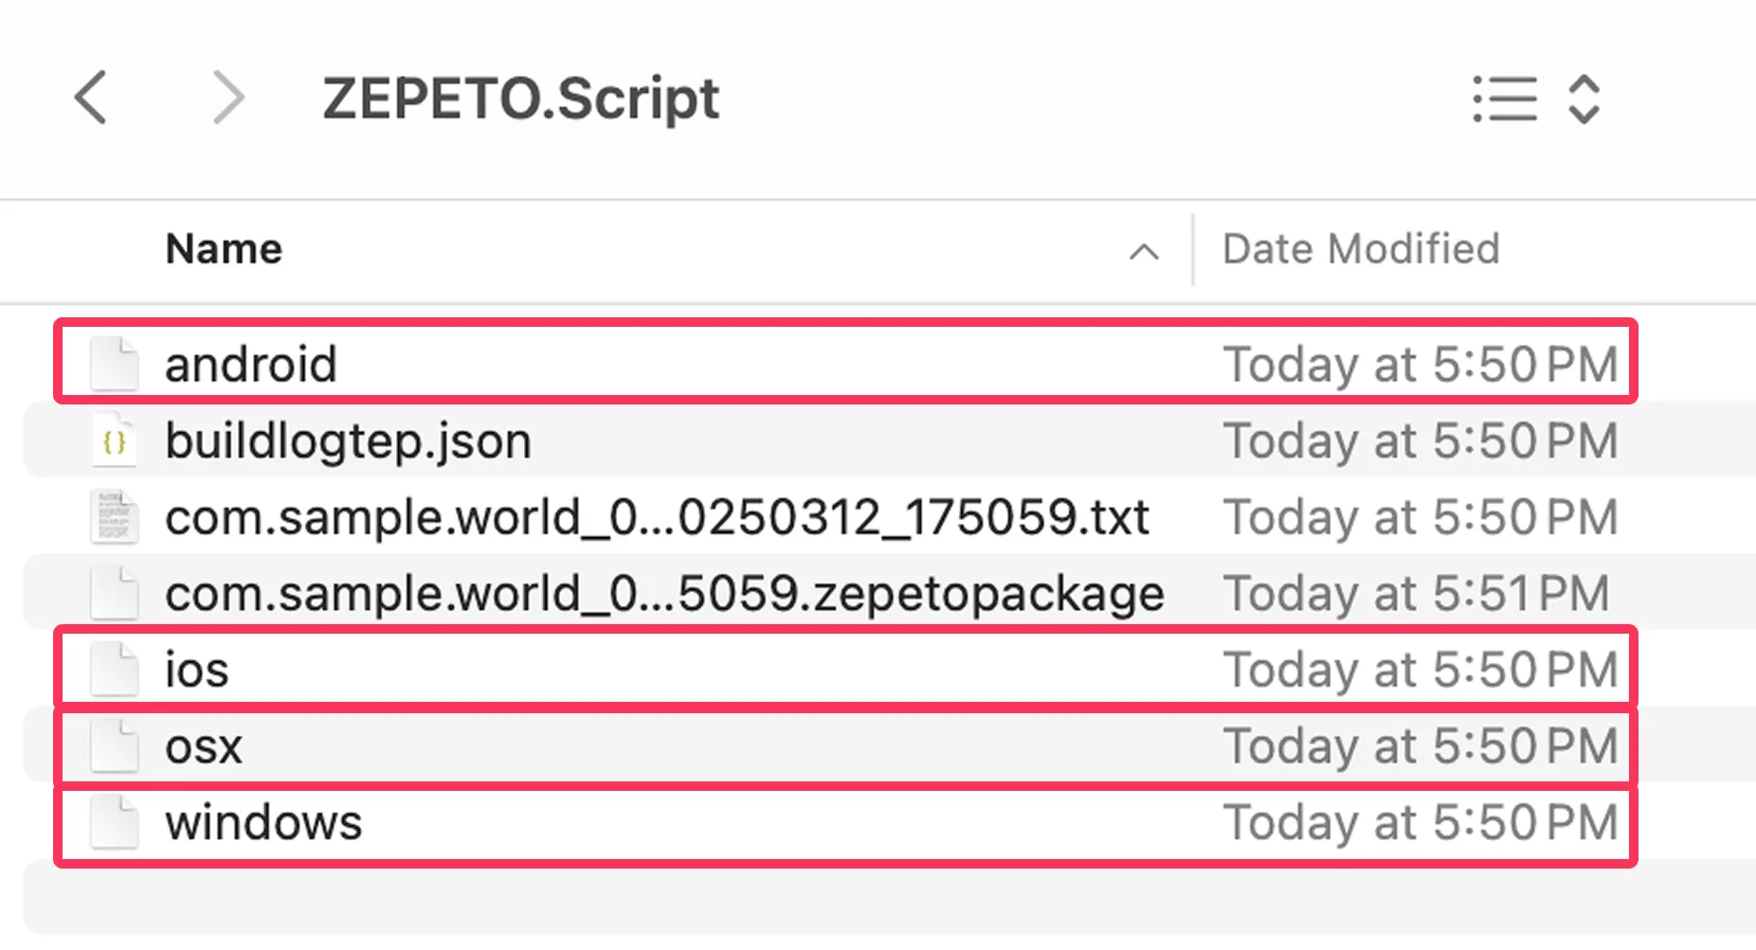This screenshot has width=1756, height=950.
Task: Click the 5:51 PM date of the zepetopackage
Action: [x=1417, y=594]
